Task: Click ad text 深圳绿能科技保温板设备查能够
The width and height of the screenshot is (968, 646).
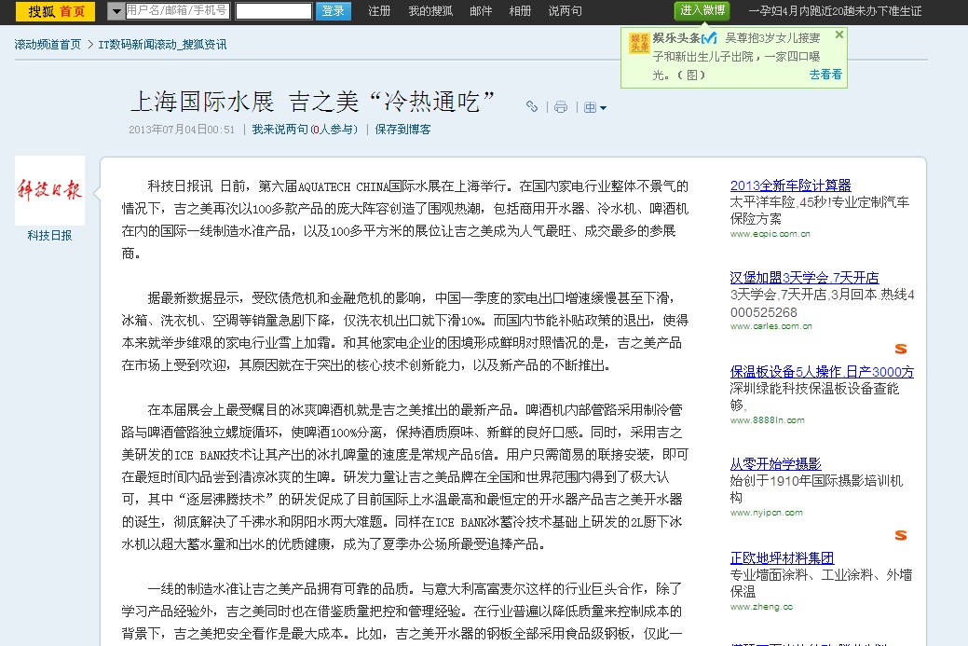Action: (814, 396)
